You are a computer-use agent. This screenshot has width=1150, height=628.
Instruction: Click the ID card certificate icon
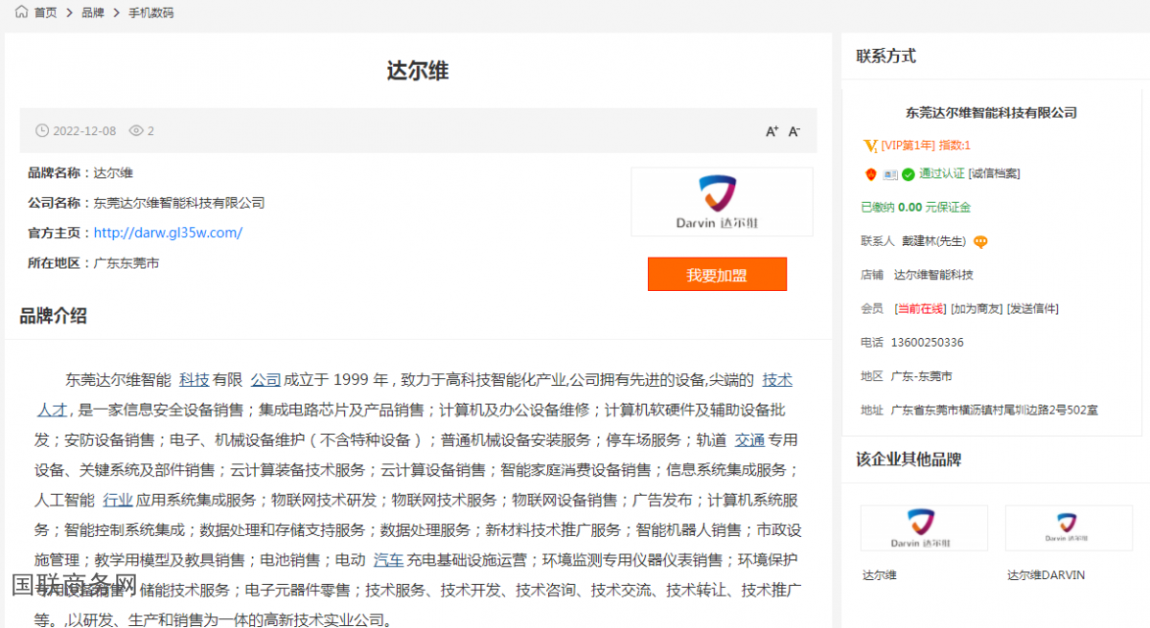tap(890, 174)
